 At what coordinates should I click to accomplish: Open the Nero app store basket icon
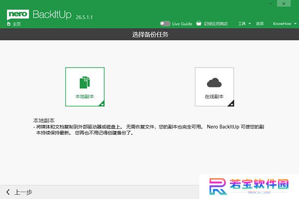coord(199,23)
